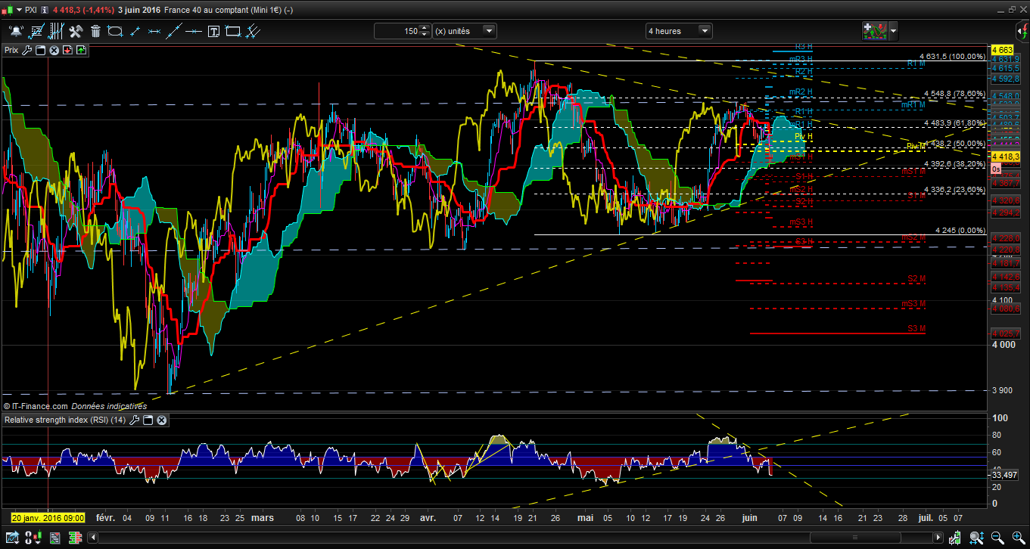Click the zoom fit arrows icon

click(x=979, y=538)
